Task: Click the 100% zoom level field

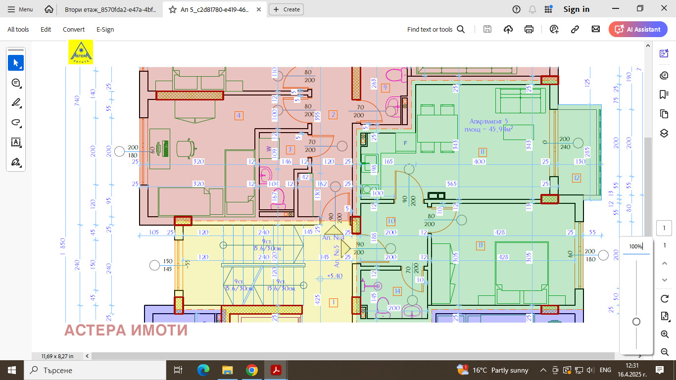Action: (636, 246)
